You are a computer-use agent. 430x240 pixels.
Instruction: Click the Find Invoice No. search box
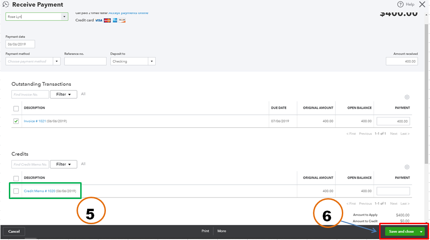tap(30, 95)
